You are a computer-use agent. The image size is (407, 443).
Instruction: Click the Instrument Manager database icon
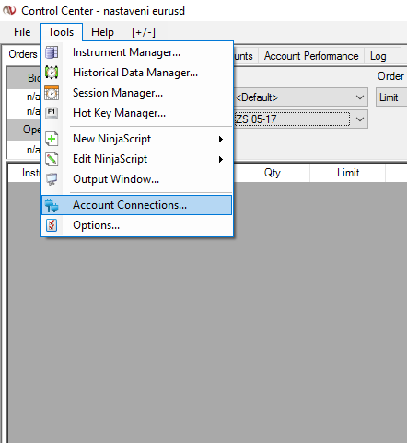point(52,52)
